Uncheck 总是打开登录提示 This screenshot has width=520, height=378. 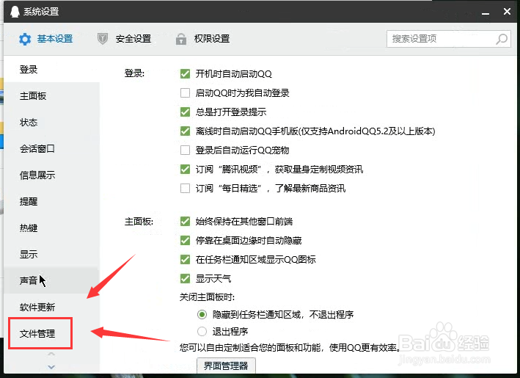(x=185, y=112)
